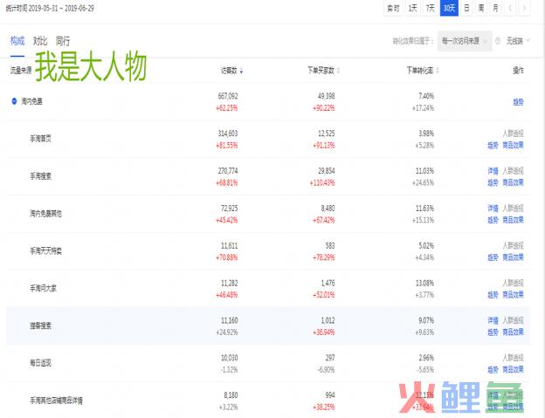Image resolution: width=545 pixels, height=418 pixels.
Task: Click the 统计时间 2019-05-31 ~ 2019-06-29 date range
Action: pyautogui.click(x=50, y=9)
